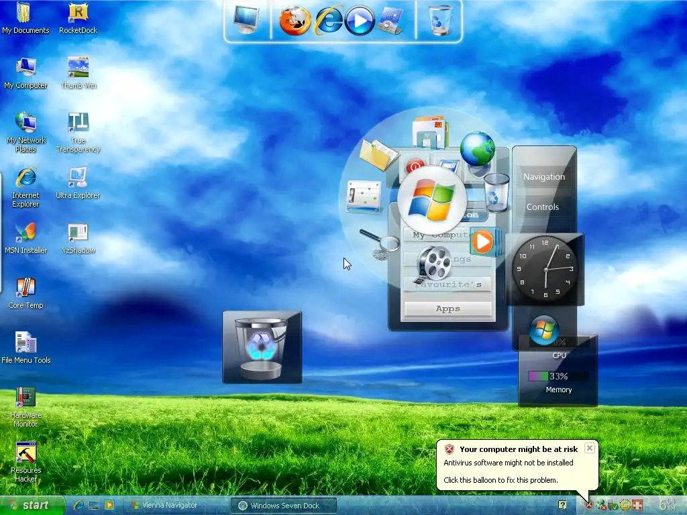Switch to Vienna Navigator taskbar item
Screen dimensions: 687x515
pos(175,506)
